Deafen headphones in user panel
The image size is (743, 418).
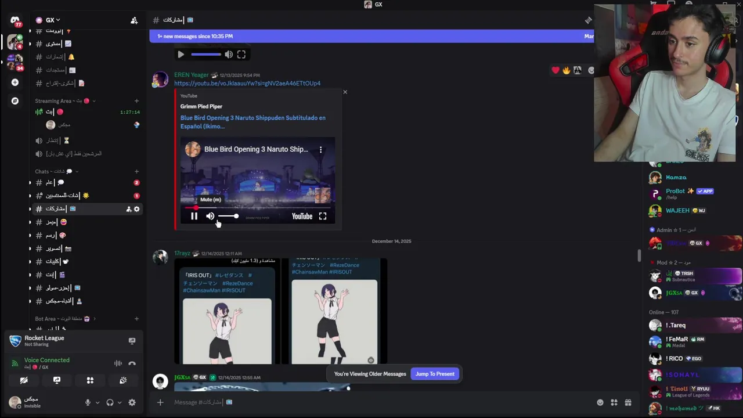(x=110, y=402)
